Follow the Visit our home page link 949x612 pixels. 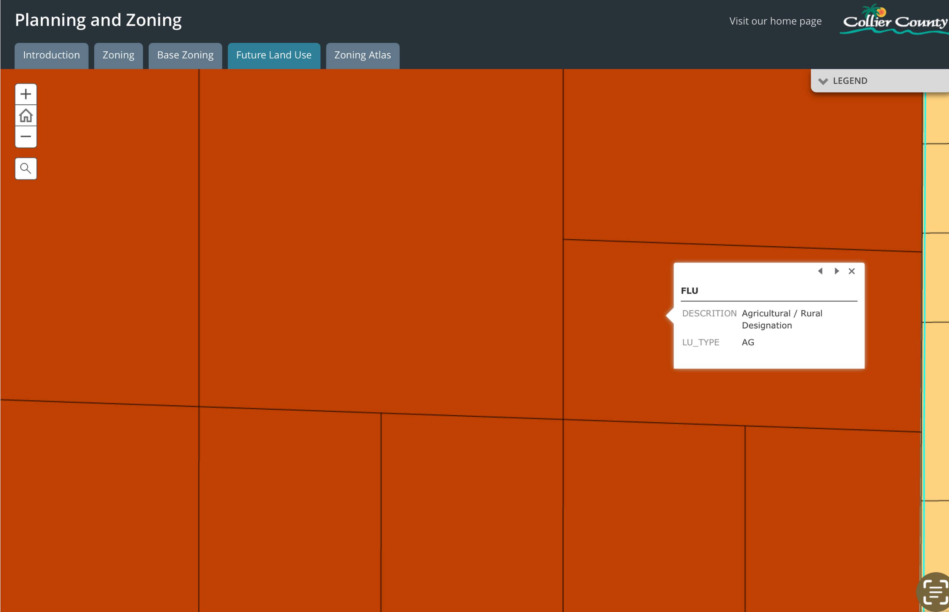[x=775, y=21]
